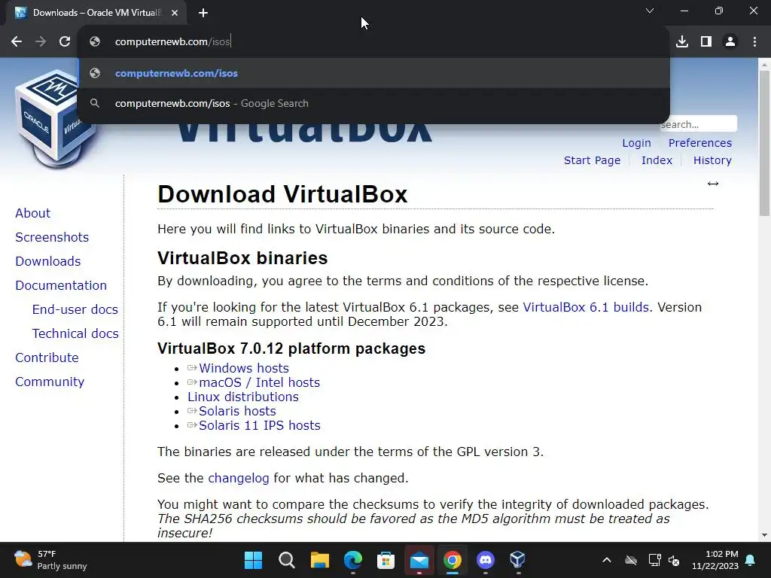Viewport: 771px width, 578px height.
Task: Open the Windows Start button
Action: click(253, 560)
